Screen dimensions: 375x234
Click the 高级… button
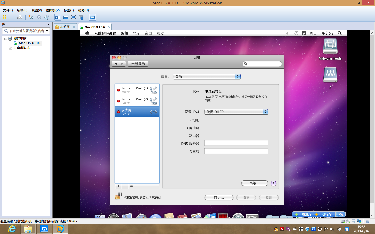(x=255, y=183)
